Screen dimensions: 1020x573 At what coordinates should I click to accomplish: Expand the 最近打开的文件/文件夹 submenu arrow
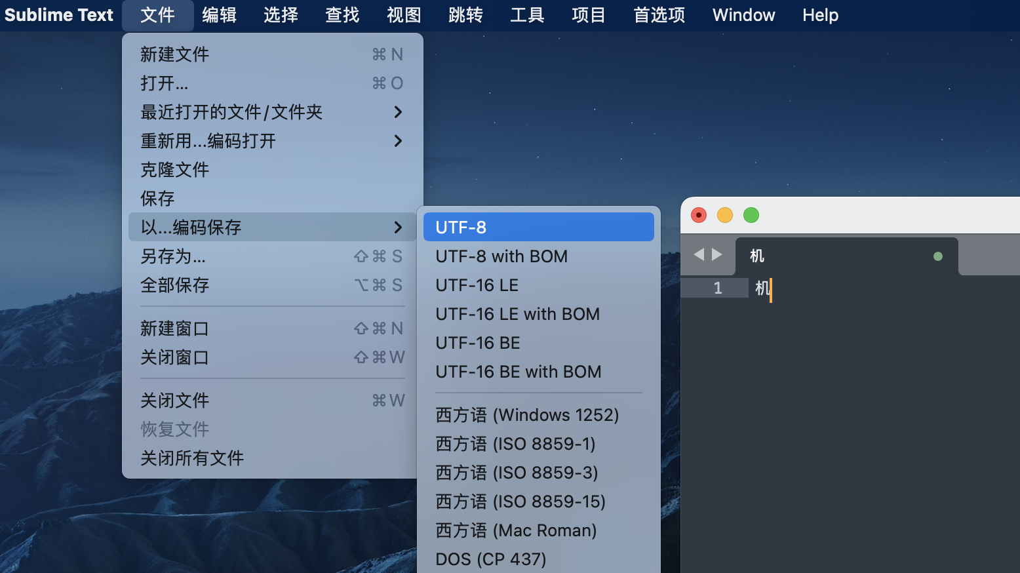(398, 112)
